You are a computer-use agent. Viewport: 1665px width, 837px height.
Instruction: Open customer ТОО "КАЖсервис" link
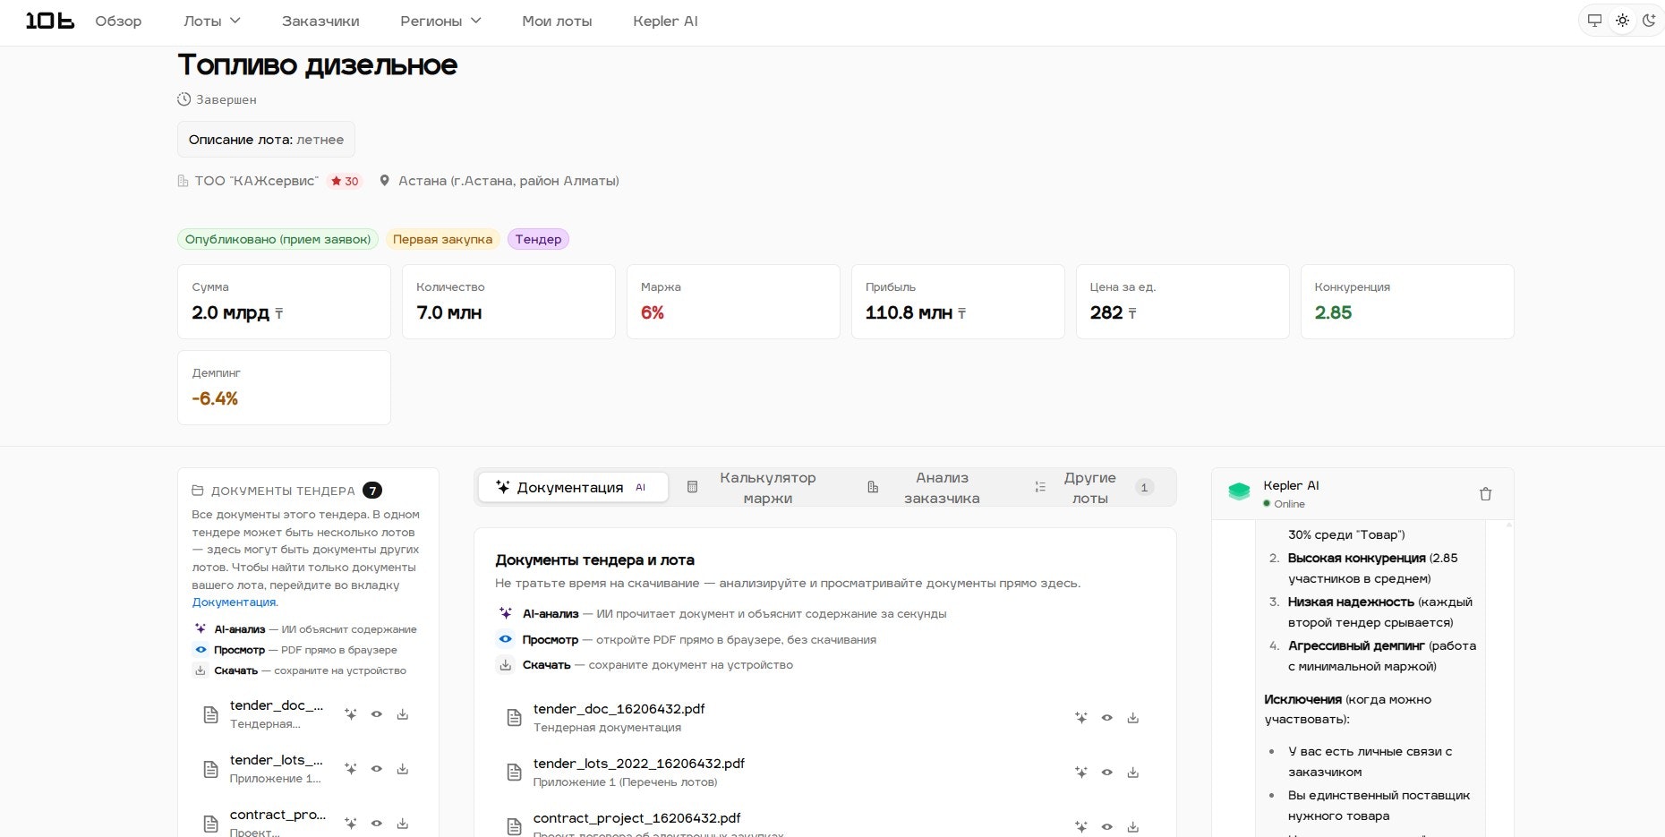click(x=256, y=181)
